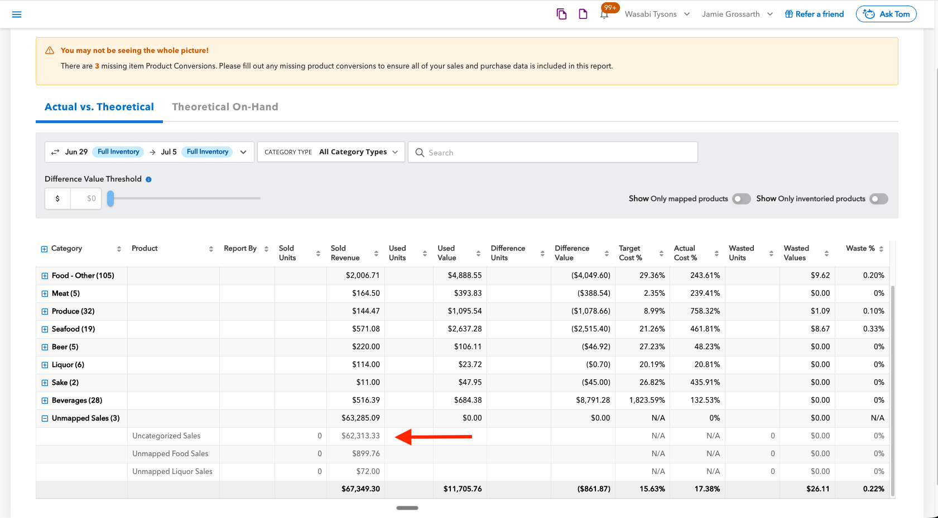Image resolution: width=938 pixels, height=518 pixels.
Task: Click the copy documents icon in header
Action: coord(561,14)
